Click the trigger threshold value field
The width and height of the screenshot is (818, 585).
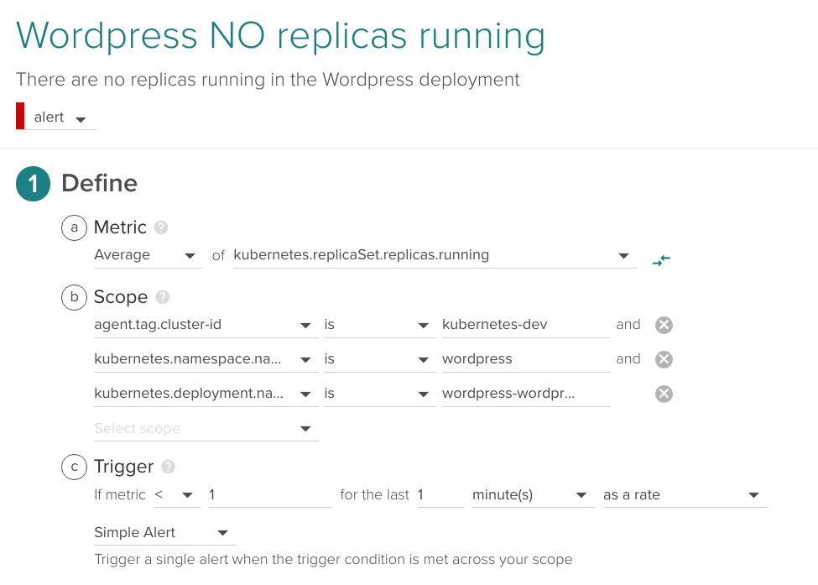click(269, 494)
